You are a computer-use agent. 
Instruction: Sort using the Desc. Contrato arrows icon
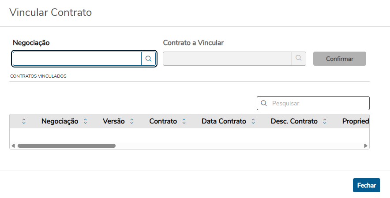coord(324,121)
